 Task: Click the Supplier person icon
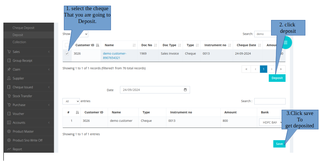coord(9,78)
